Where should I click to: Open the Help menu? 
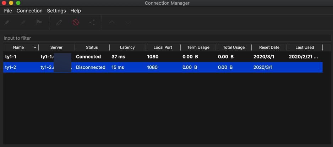click(x=76, y=11)
